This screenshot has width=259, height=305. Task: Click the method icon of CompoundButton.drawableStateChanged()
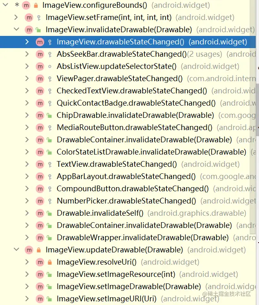tap(40, 189)
